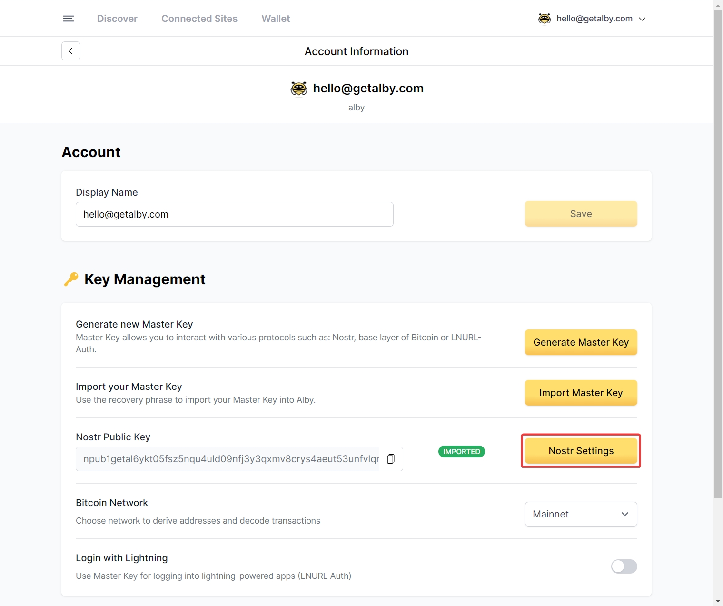Open the hamburger menu icon

coord(69,19)
